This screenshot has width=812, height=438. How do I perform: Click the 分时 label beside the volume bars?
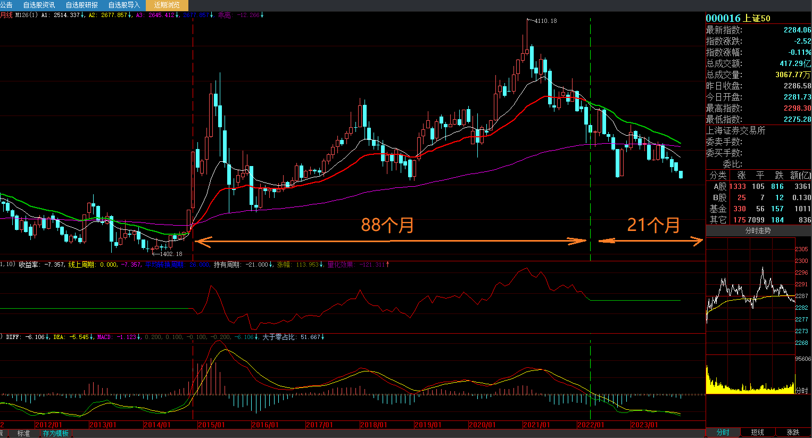pos(801,390)
